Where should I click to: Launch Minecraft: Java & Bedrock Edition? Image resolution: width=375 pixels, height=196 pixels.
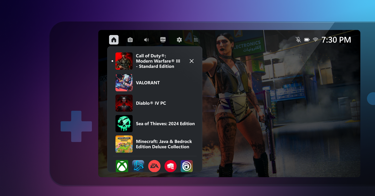click(x=164, y=144)
